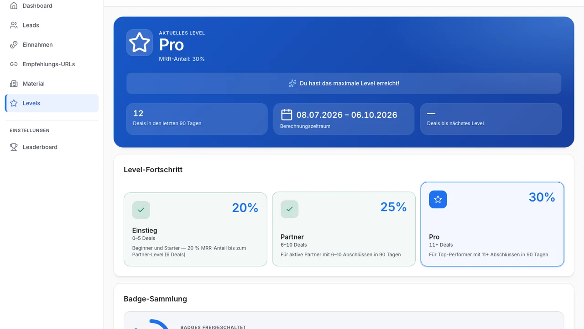This screenshot has height=329, width=584.
Task: Select the Pro level card
Action: (492, 224)
